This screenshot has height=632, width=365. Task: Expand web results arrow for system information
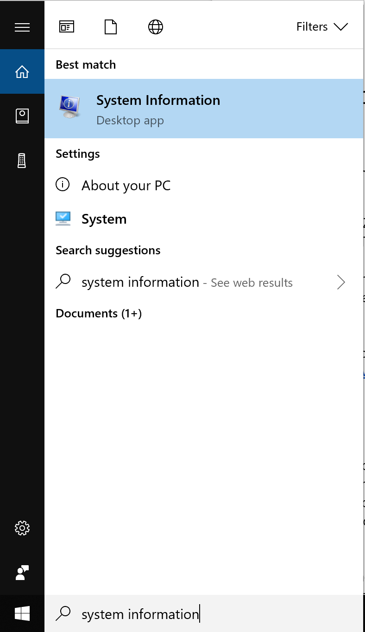coord(341,282)
